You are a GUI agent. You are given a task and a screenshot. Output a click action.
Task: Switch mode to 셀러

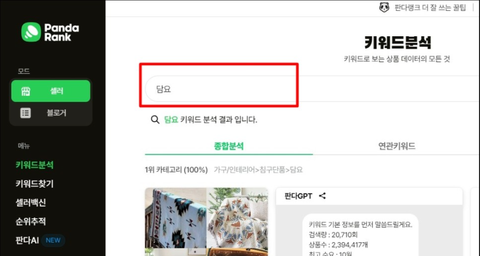[51, 91]
